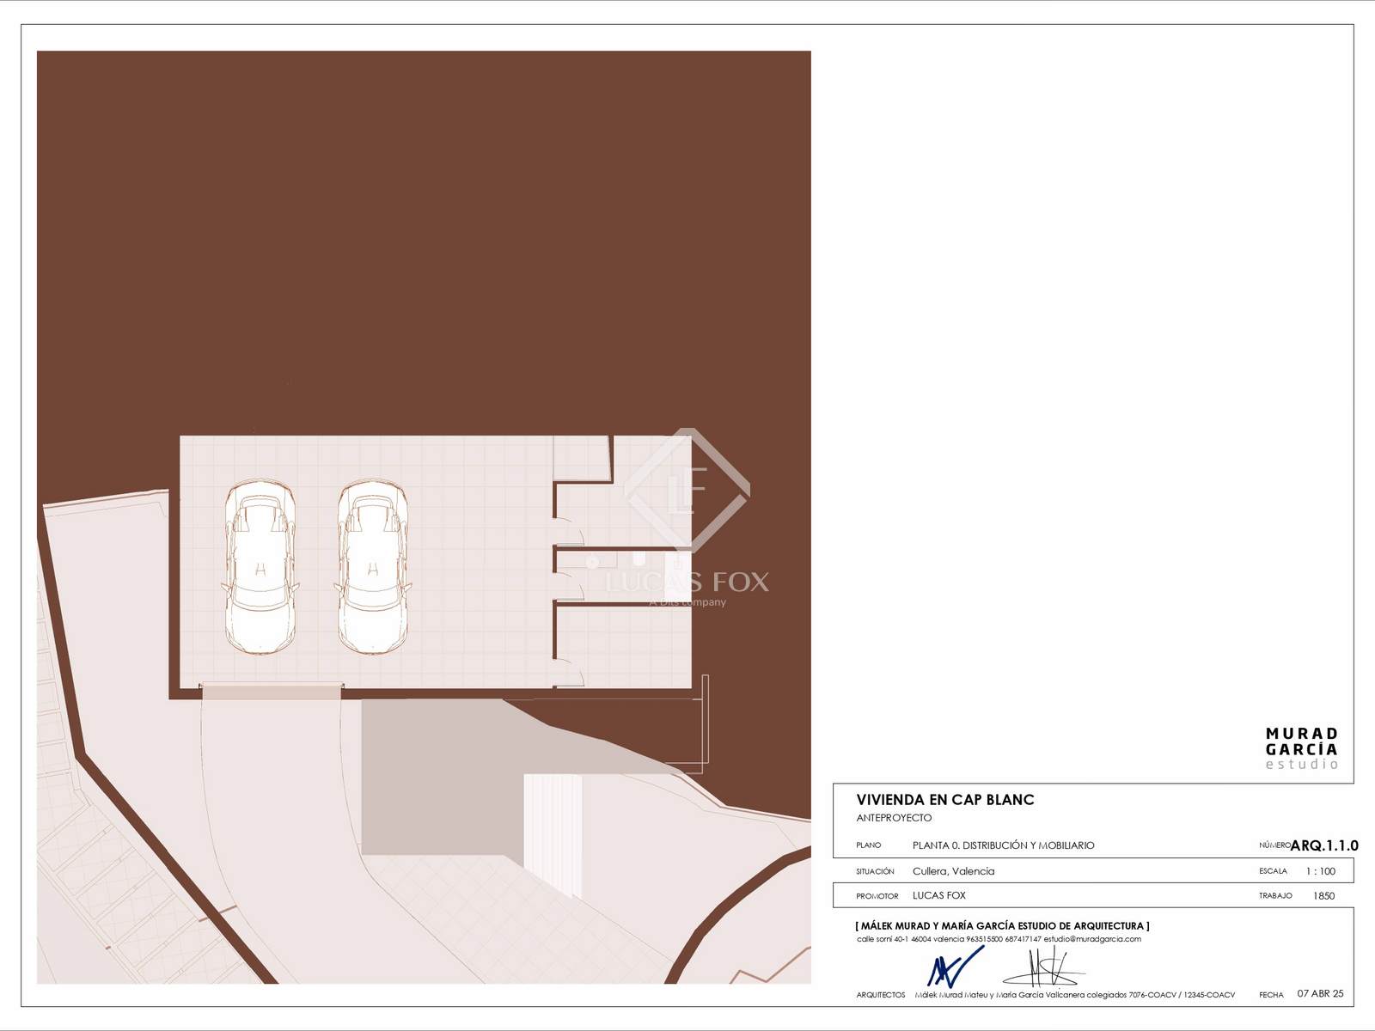Click the plan number 'ARQ.1.1.0'
The image size is (1375, 1031).
coord(1324,845)
